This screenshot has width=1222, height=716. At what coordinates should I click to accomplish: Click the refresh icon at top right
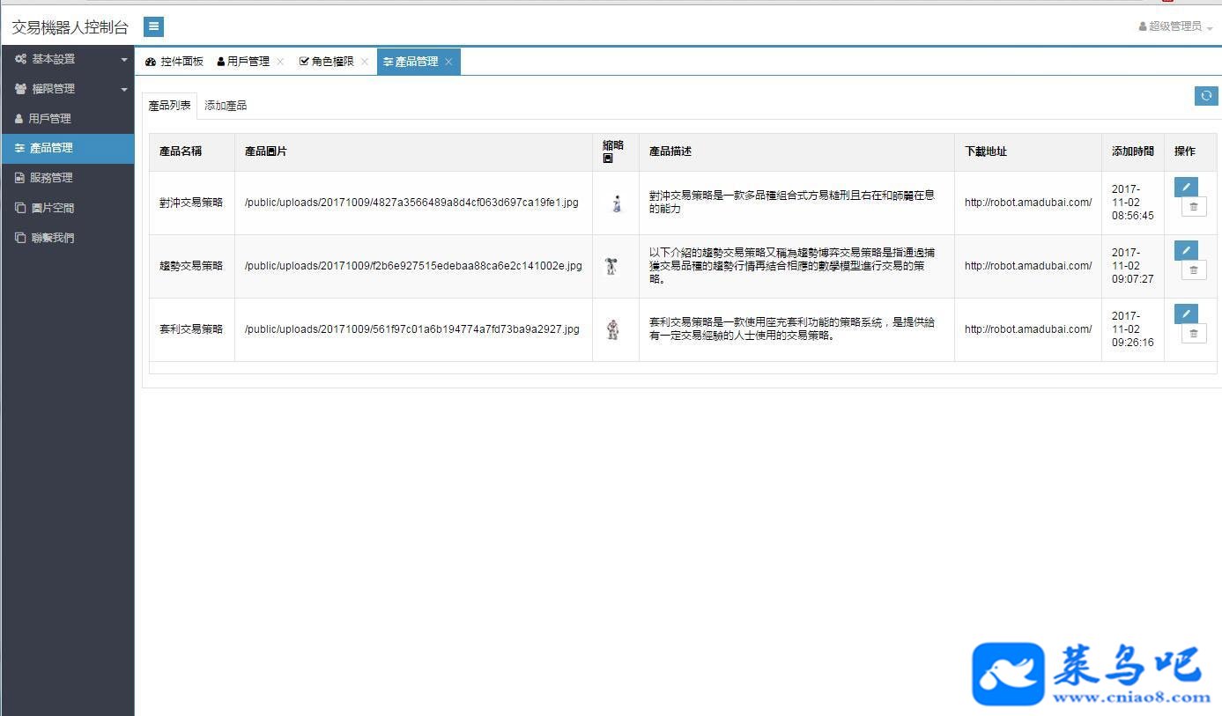click(x=1206, y=96)
